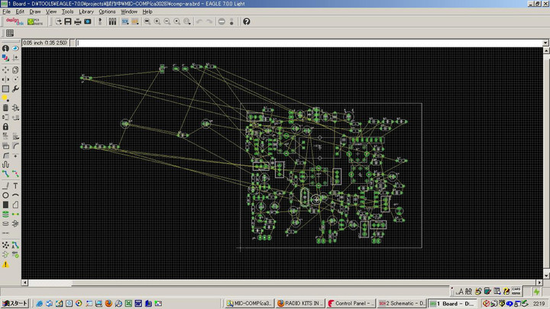Click the Print icon in the toolbar
550x309 pixels.
[x=78, y=21]
